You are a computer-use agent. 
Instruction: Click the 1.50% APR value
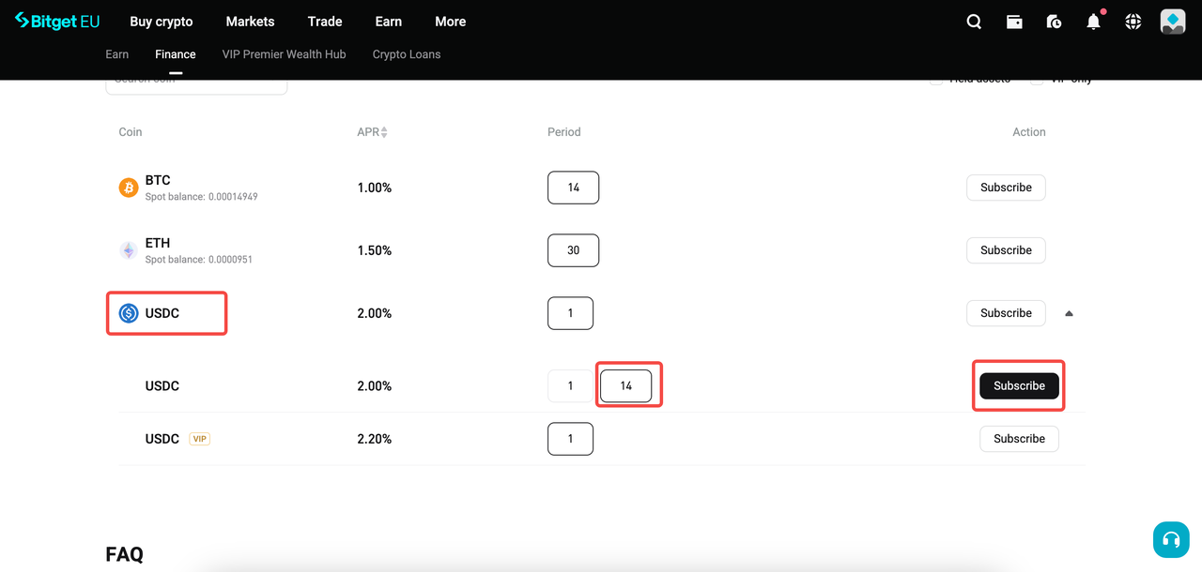click(375, 250)
